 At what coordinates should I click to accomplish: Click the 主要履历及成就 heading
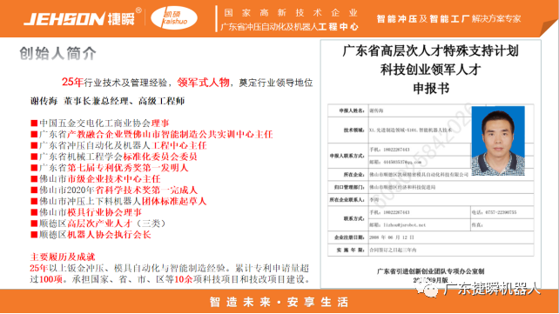point(63,257)
